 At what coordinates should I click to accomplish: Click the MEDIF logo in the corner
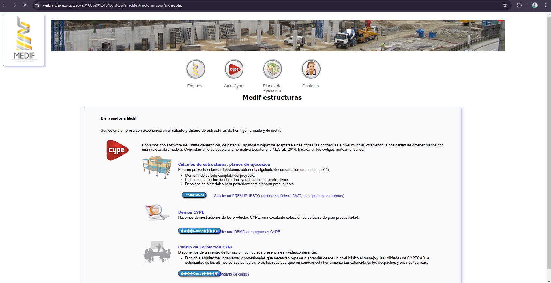(x=24, y=40)
